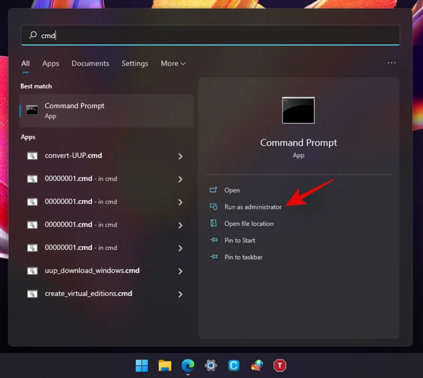
Task: Switch to the Documents filter tab
Action: 90,64
